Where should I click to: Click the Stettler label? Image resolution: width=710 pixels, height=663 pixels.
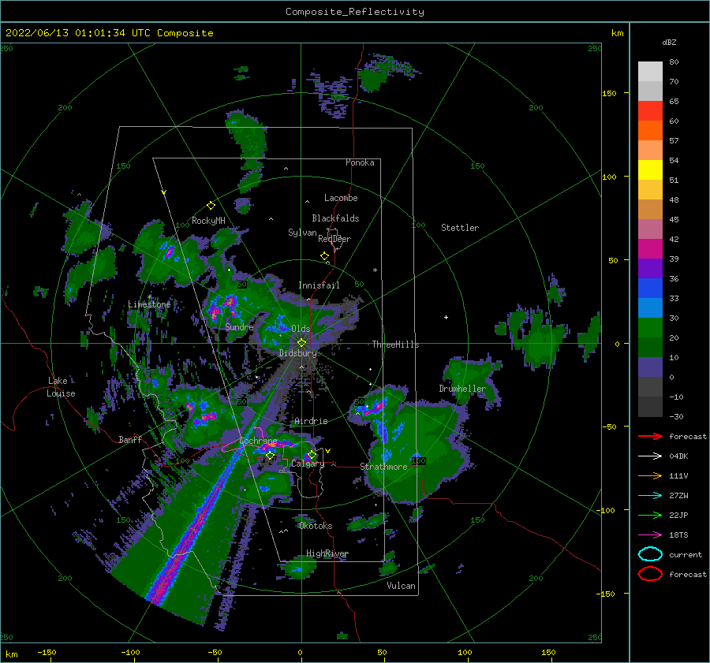[460, 228]
